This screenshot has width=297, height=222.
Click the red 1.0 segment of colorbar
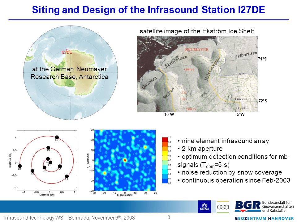pyautogui.click(x=165, y=139)
